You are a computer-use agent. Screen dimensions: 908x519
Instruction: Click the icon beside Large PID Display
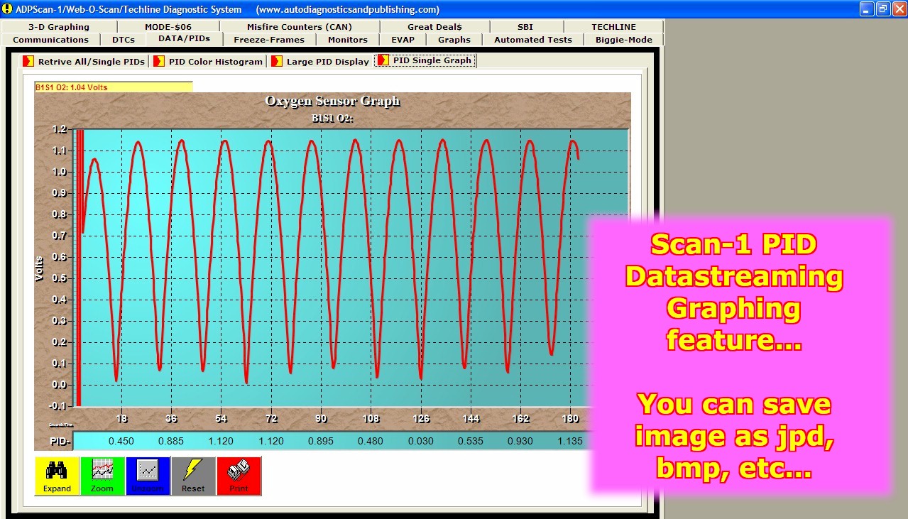(x=277, y=61)
